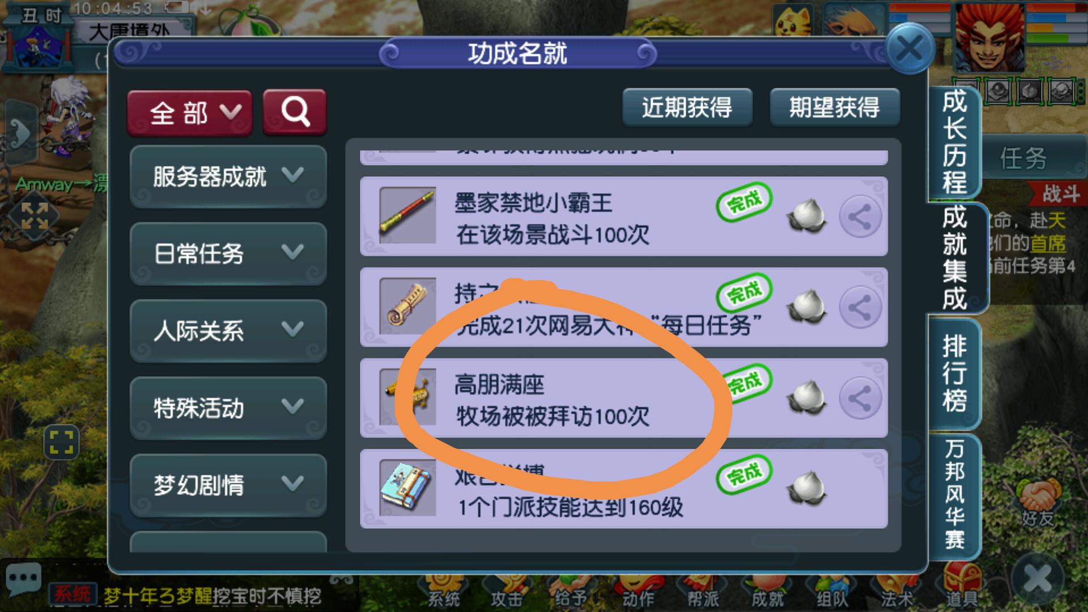Switch to the 排行榜 tab
1088x612 pixels.
(954, 374)
